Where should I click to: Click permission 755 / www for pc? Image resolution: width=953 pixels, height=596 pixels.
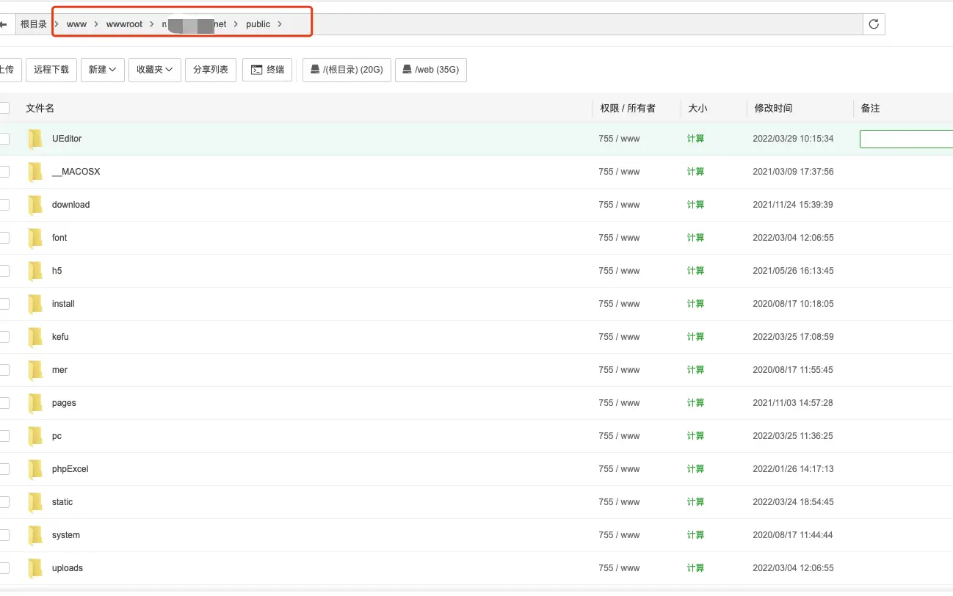pos(619,436)
